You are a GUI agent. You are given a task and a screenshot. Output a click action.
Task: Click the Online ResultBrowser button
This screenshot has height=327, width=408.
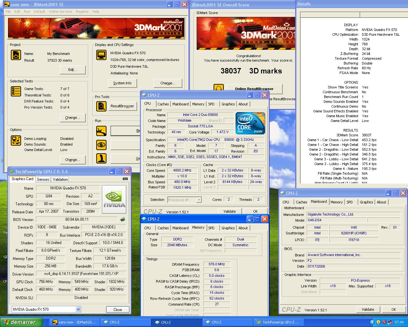coord(254,89)
